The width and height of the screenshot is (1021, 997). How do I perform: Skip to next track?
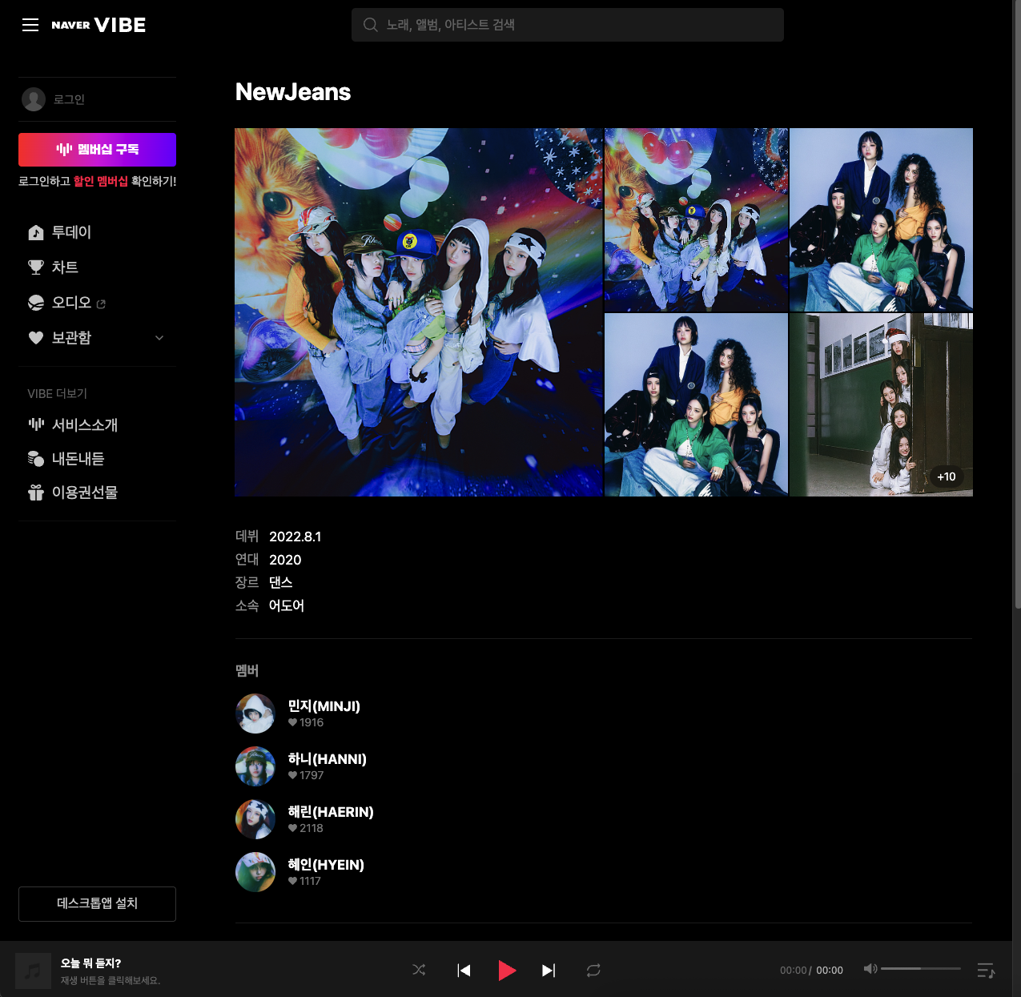[x=549, y=970]
